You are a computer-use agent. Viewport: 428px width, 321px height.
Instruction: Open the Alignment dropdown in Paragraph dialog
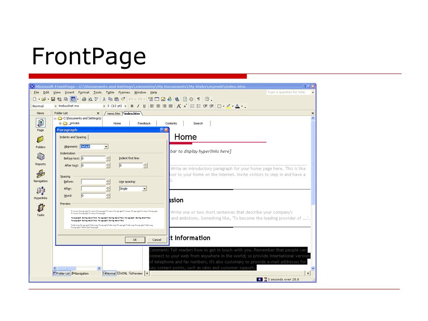(106, 147)
